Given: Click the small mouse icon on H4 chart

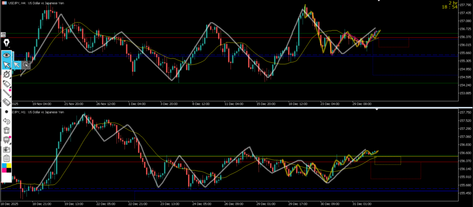Looking at the screenshot, I should (x=3, y=35).
